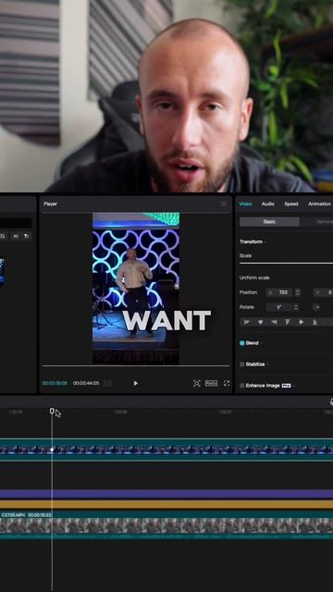
Task: Select the purple track in the timeline
Action: [x=166, y=494]
